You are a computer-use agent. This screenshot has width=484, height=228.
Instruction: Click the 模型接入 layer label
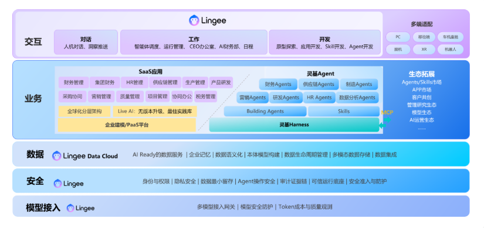tap(43, 208)
